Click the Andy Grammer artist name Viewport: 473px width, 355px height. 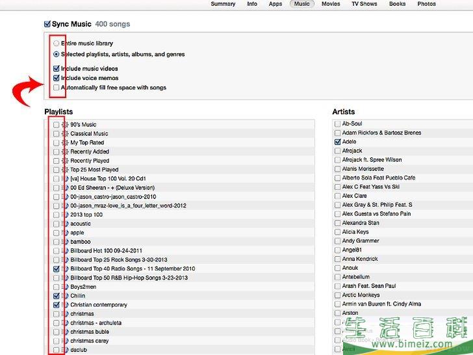[361, 241]
